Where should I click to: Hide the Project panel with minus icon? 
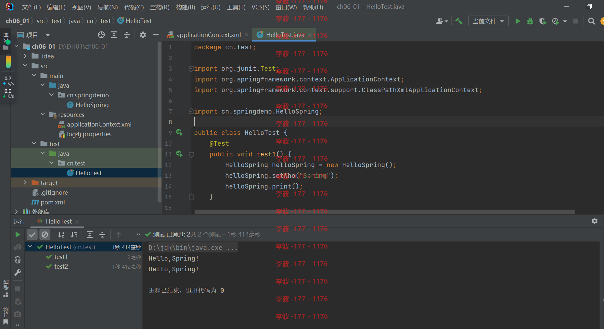point(156,35)
